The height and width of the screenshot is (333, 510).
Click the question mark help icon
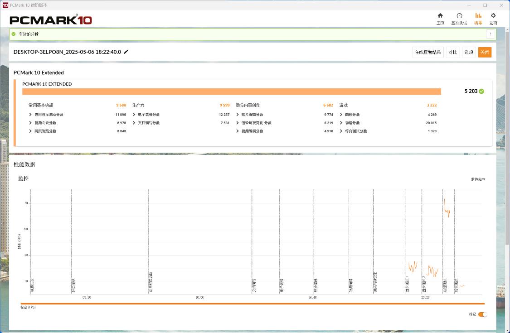(490, 34)
